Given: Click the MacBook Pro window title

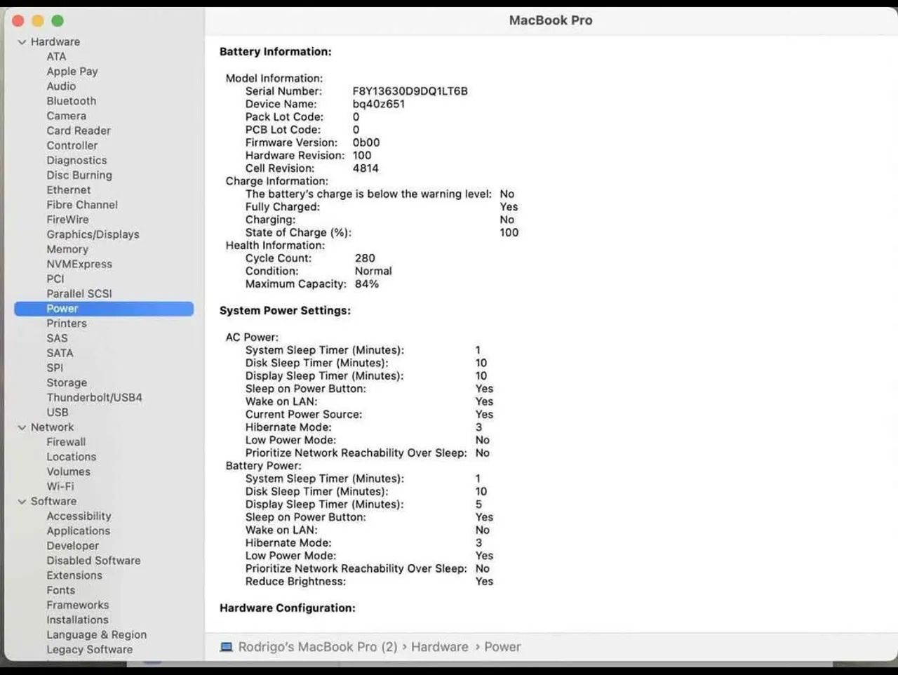Looking at the screenshot, I should [551, 20].
